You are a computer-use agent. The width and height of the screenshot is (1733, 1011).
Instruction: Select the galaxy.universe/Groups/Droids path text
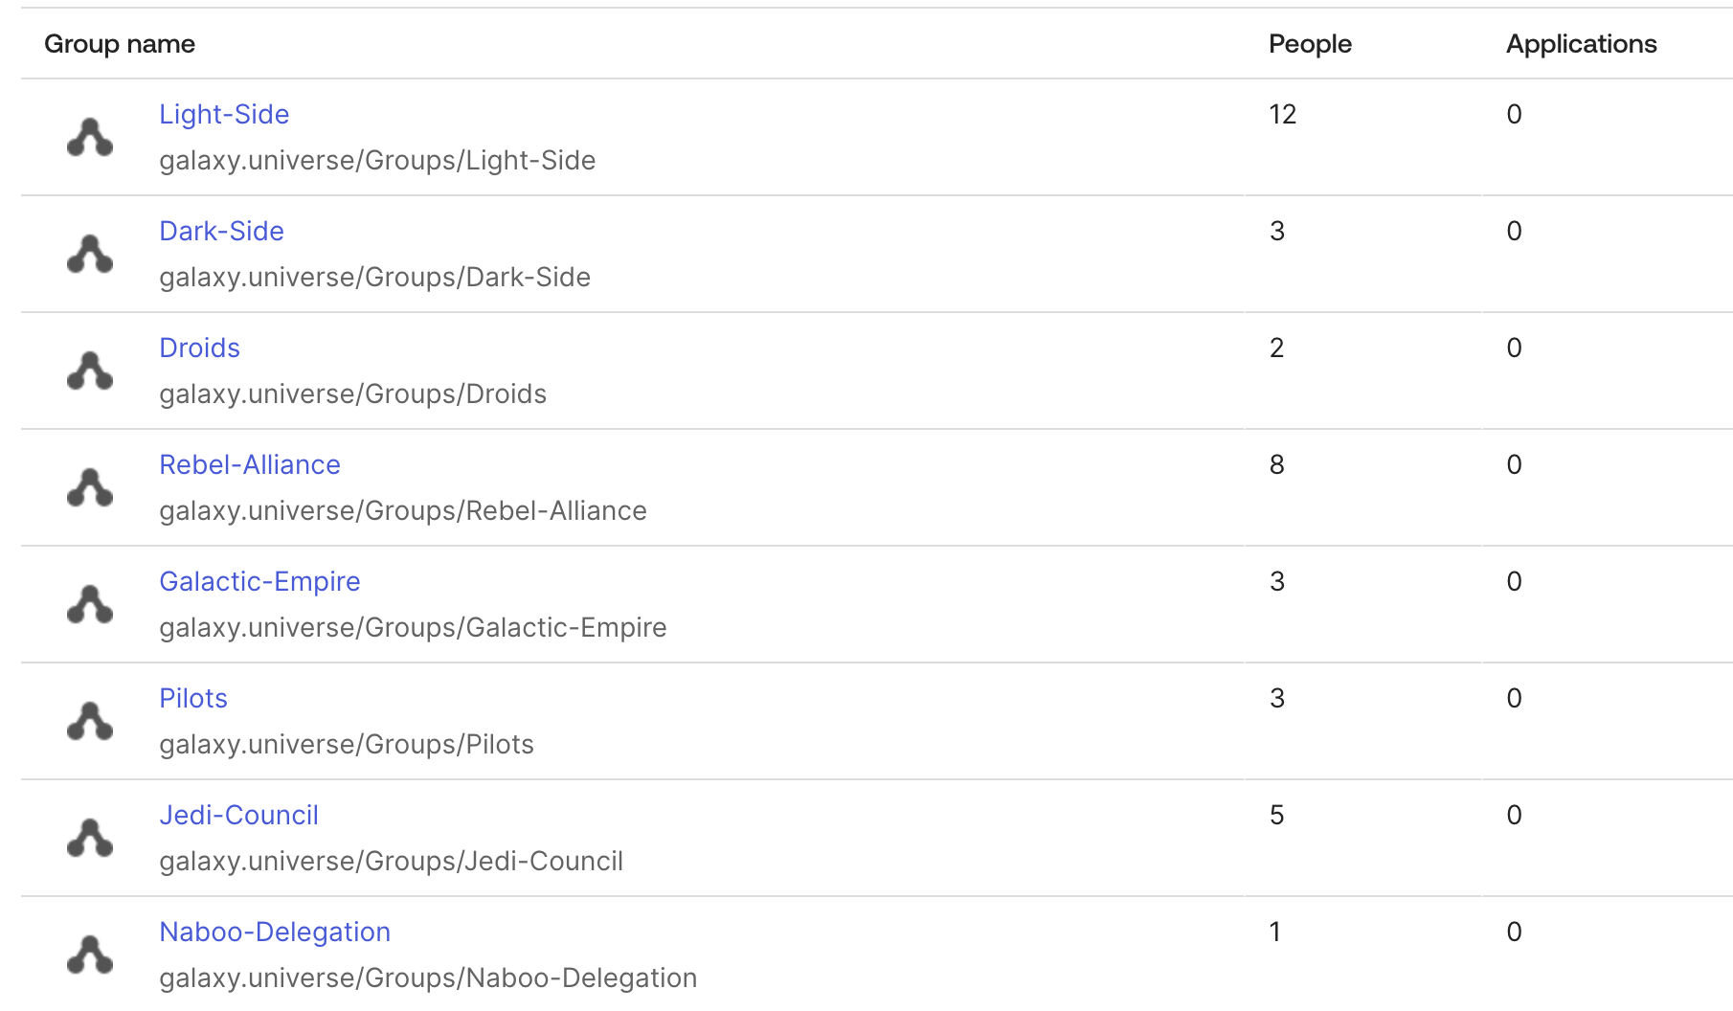pos(352,393)
